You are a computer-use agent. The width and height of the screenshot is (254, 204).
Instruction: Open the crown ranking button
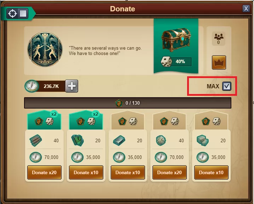[x=219, y=62]
